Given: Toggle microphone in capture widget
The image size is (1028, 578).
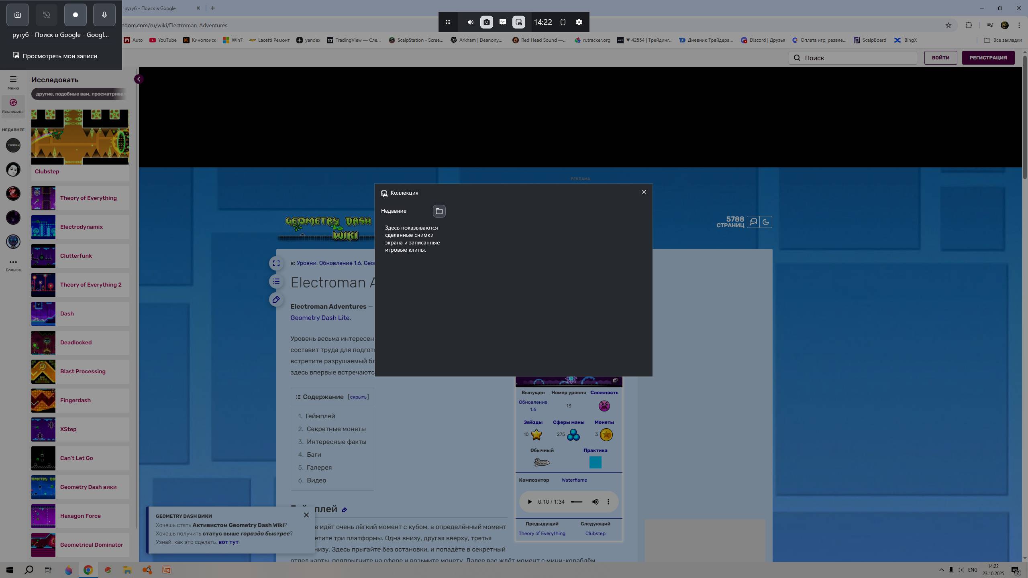Looking at the screenshot, I should click(104, 15).
